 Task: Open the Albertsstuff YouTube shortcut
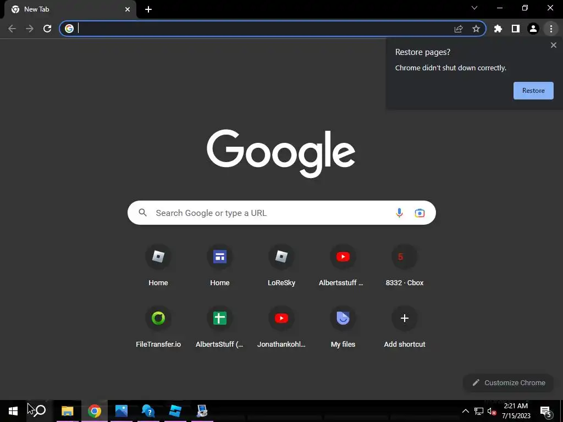[x=343, y=265]
